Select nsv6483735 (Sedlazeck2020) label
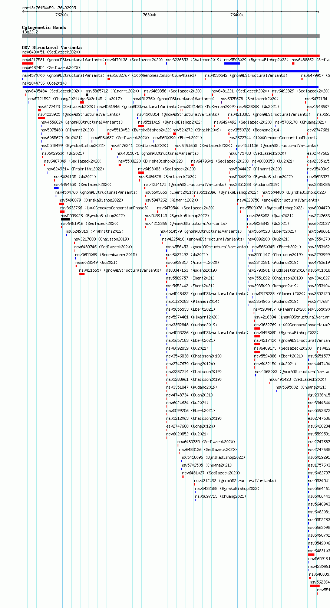Image resolution: width=330 pixels, height=608 pixels. pos(206,442)
